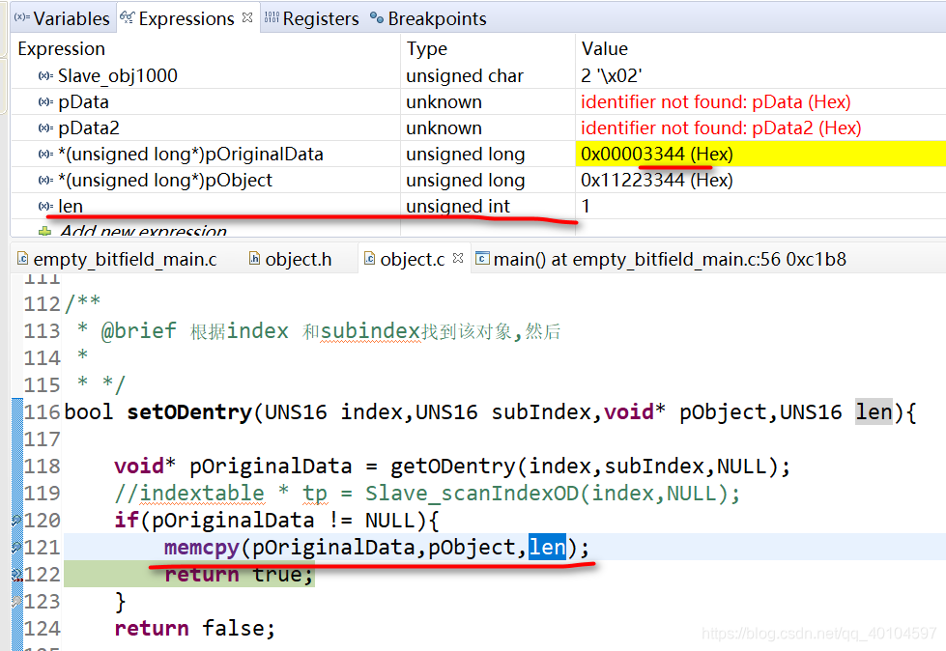Click 'return false;' on line 124
This screenshot has width=946, height=651.
click(x=195, y=629)
